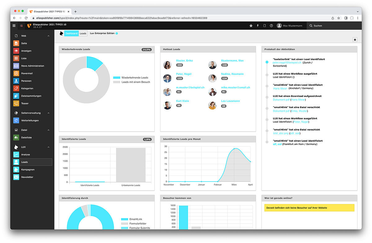Viewport: 372px width, 243px height.
Task: Collapse the Web module group
Action: click(48, 36)
